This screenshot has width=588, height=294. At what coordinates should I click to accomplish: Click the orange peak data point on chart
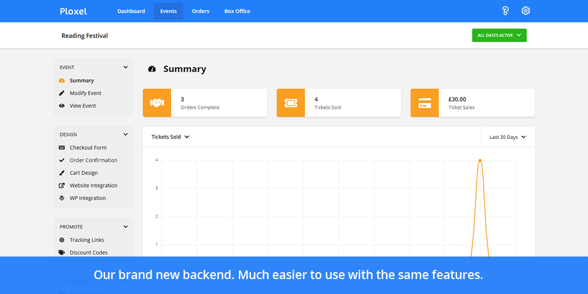pos(480,161)
